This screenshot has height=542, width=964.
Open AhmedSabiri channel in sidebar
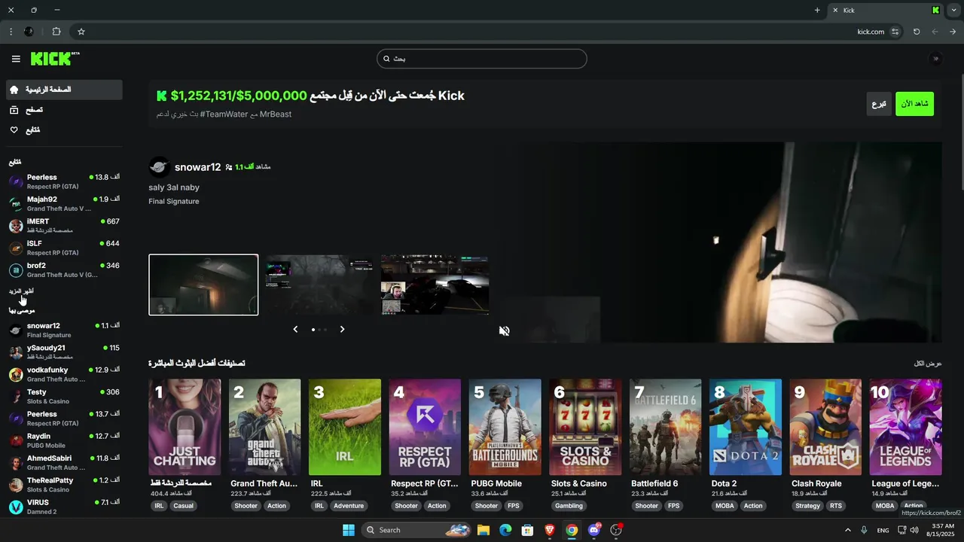pos(64,462)
